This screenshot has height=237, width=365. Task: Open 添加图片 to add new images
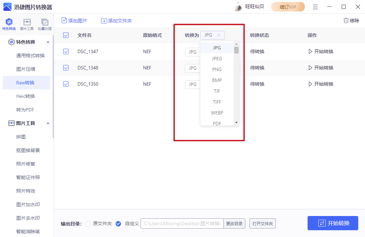(x=74, y=21)
